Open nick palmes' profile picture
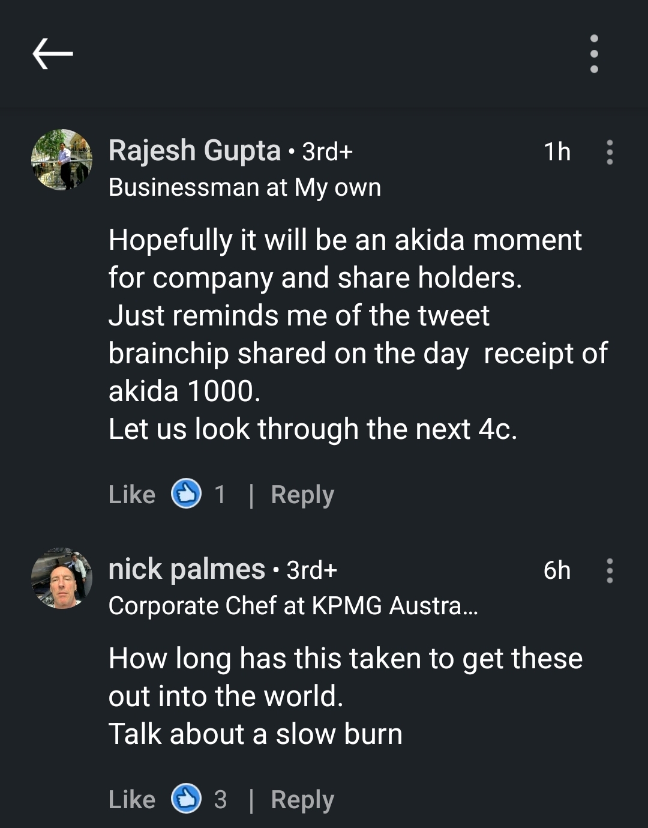 pos(62,578)
